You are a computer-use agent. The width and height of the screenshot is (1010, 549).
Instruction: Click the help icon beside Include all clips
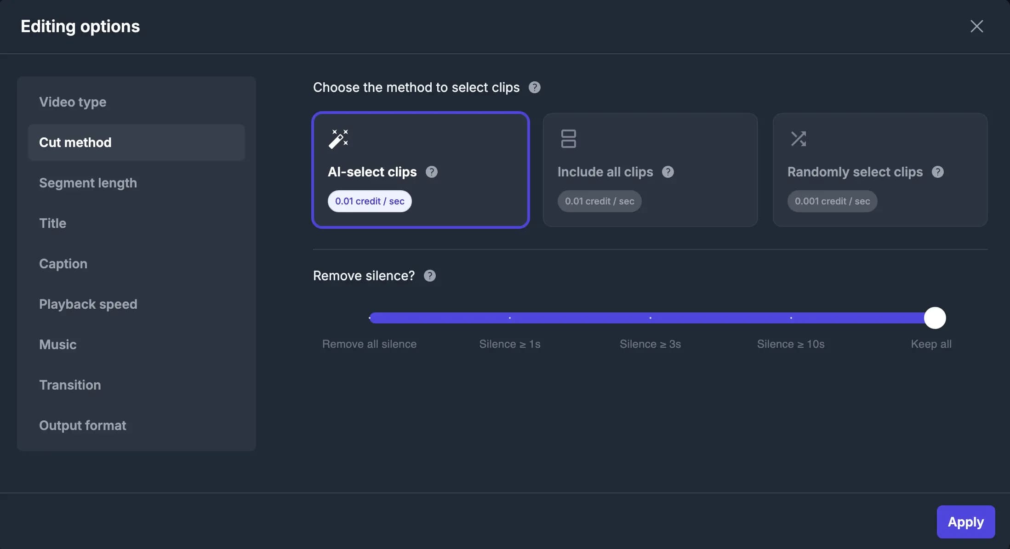point(668,172)
